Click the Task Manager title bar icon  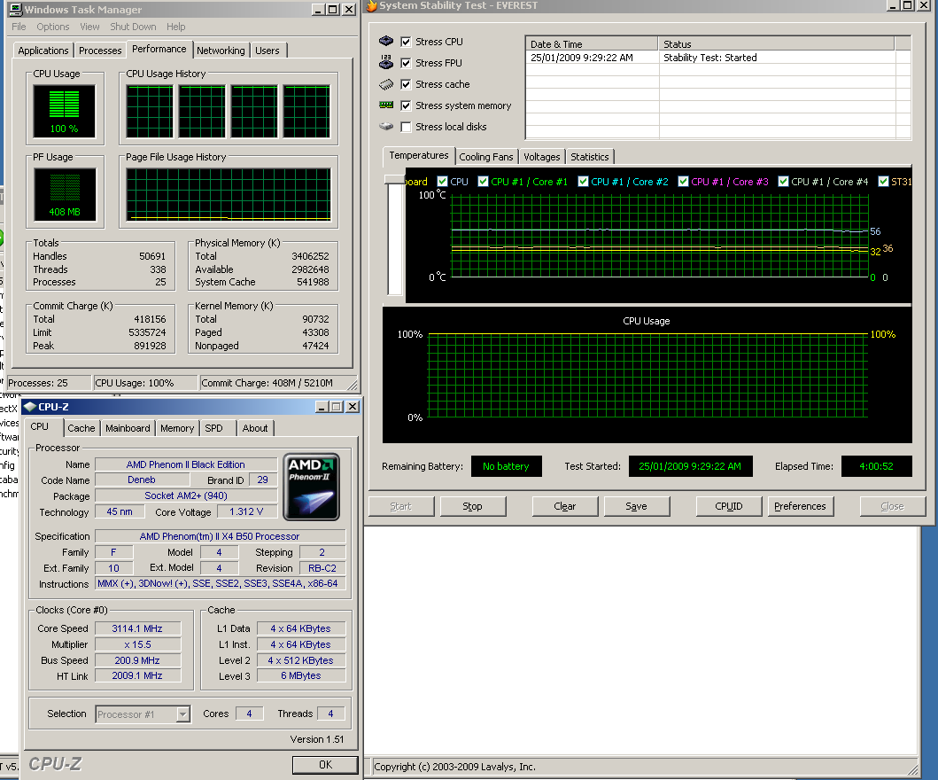click(x=16, y=9)
